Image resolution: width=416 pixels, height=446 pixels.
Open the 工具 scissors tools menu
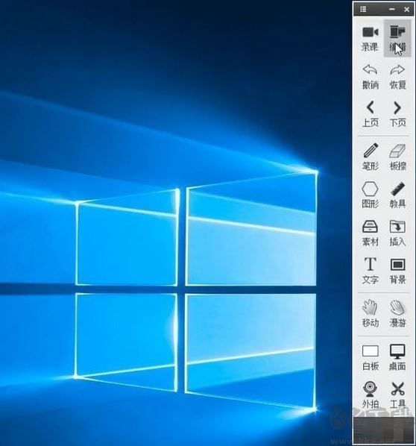point(397,395)
